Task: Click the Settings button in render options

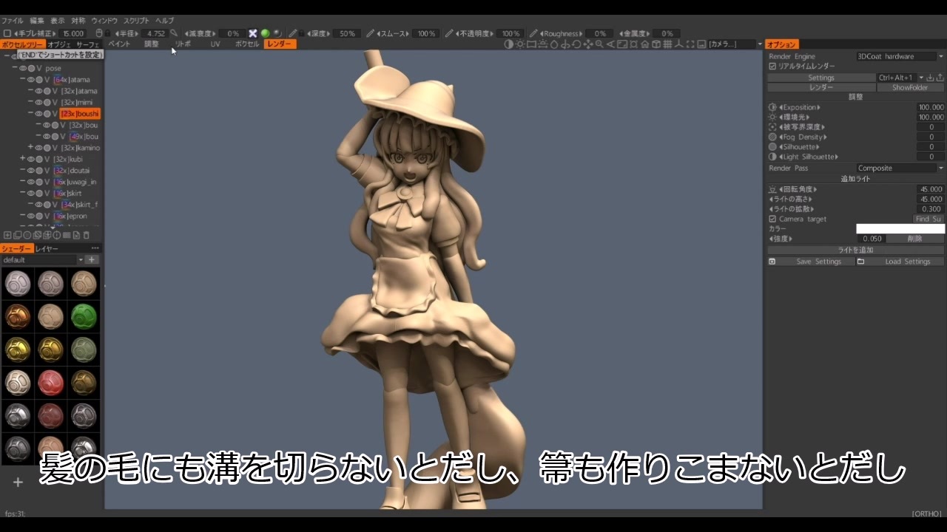Action: [x=821, y=78]
